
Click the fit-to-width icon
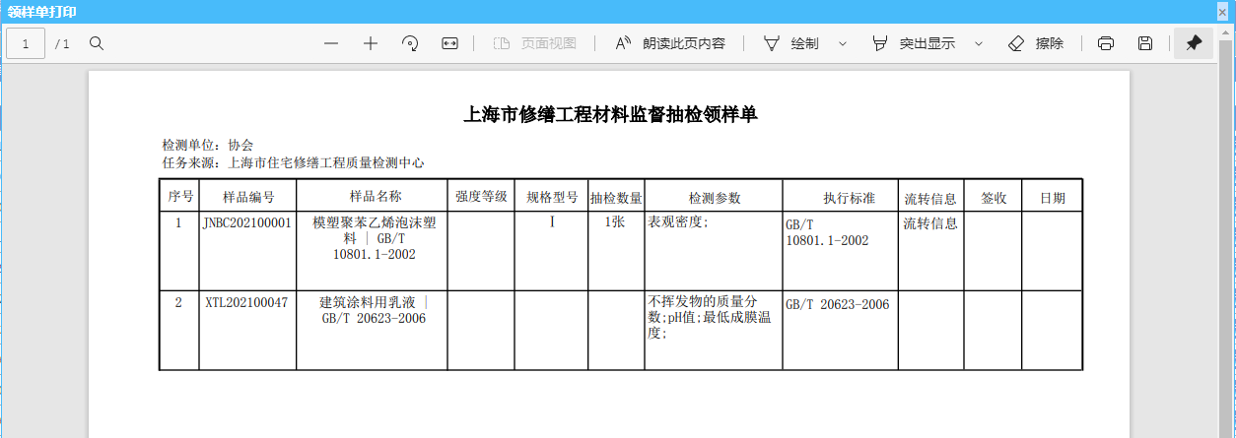(449, 43)
